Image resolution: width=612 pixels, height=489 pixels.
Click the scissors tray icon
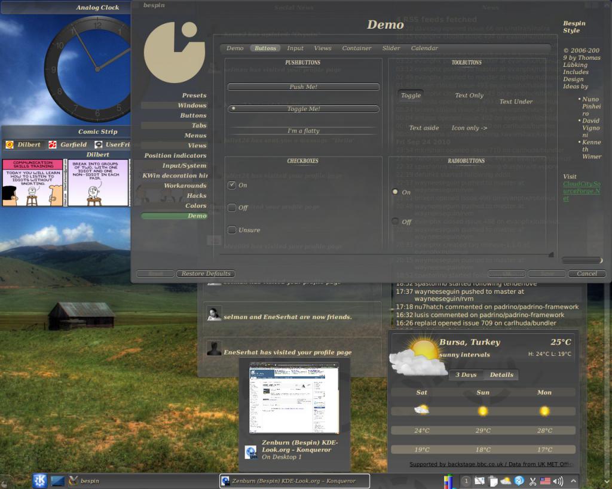click(533, 481)
